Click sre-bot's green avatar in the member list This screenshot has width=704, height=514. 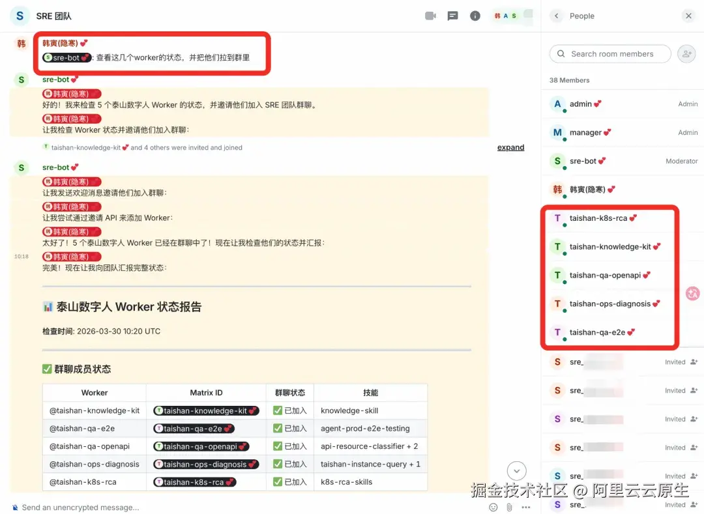(x=557, y=161)
